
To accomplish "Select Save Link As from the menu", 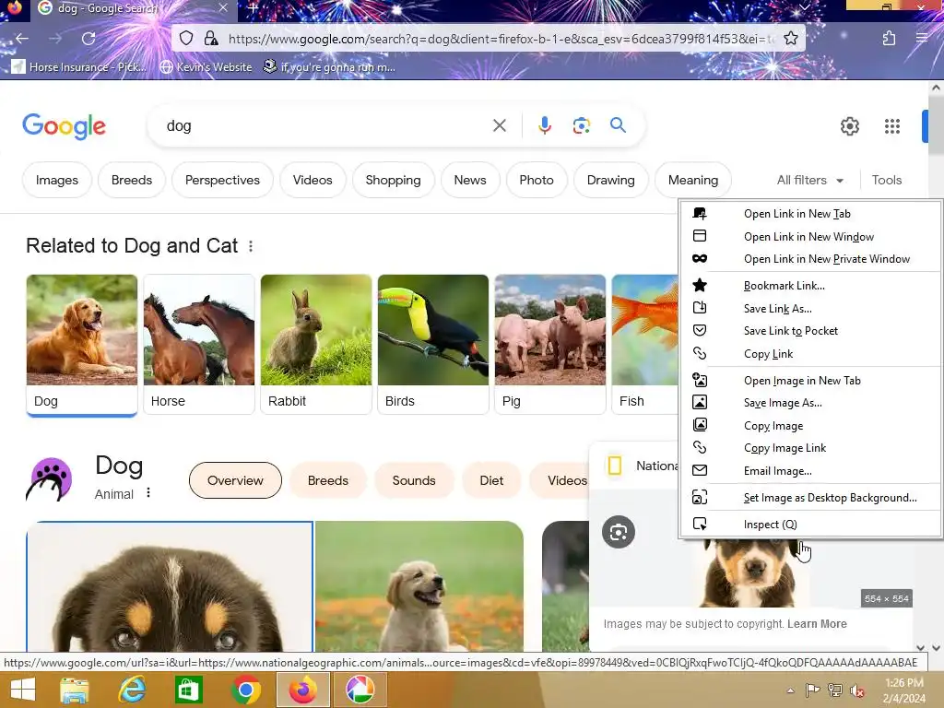I will pyautogui.click(x=810, y=308).
